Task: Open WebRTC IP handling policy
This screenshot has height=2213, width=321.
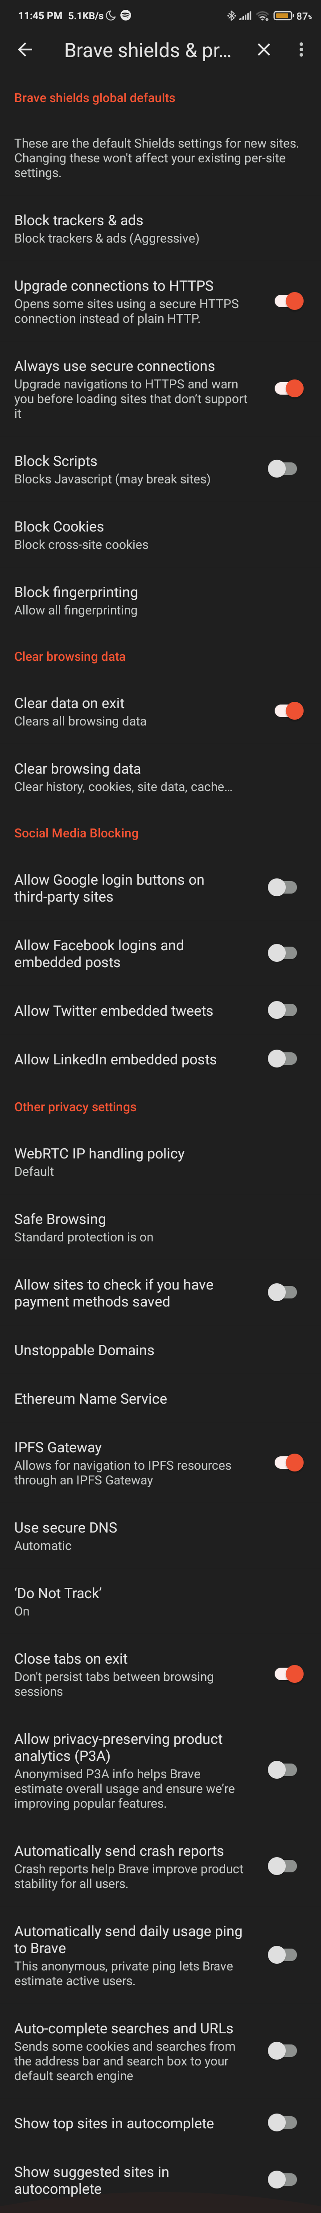Action: [160, 1162]
